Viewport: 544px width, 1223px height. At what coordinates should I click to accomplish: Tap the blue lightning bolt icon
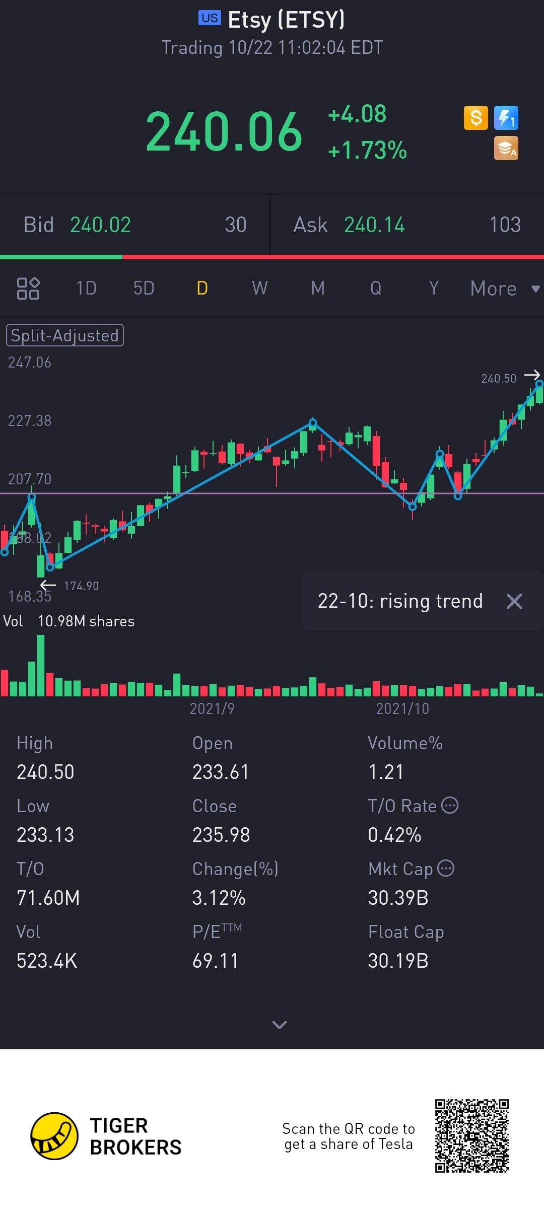click(506, 118)
